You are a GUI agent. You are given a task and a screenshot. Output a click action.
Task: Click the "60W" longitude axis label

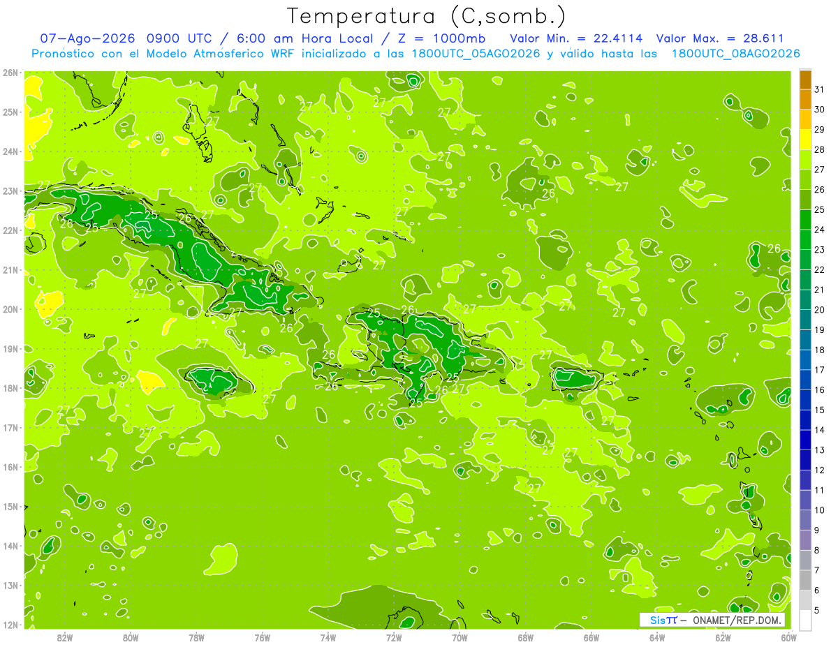tap(789, 637)
